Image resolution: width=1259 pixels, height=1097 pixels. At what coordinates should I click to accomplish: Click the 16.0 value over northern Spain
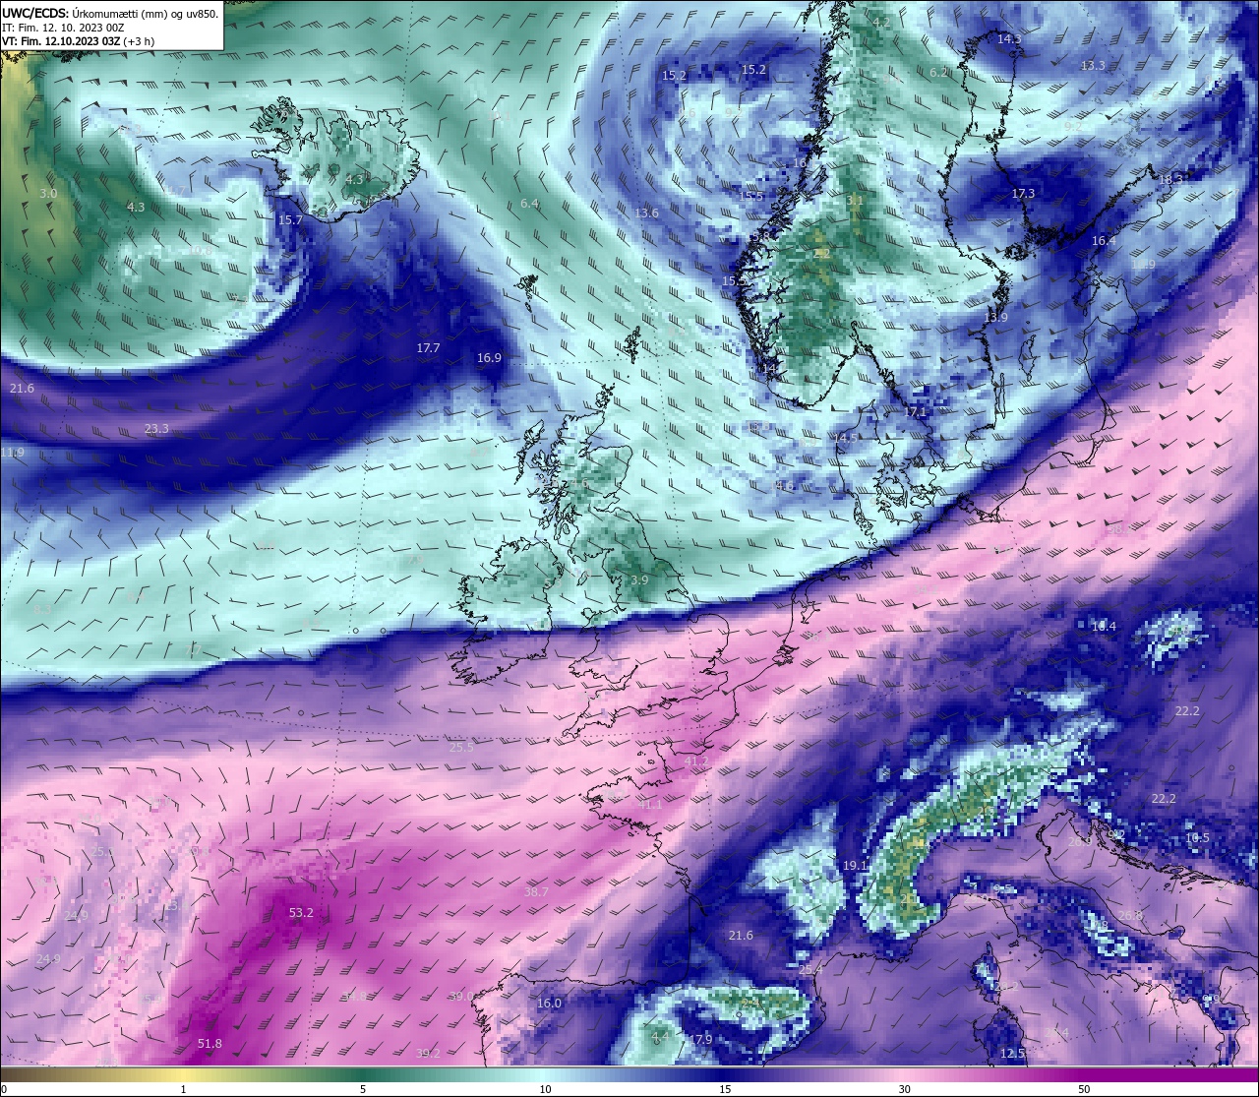pyautogui.click(x=549, y=1004)
